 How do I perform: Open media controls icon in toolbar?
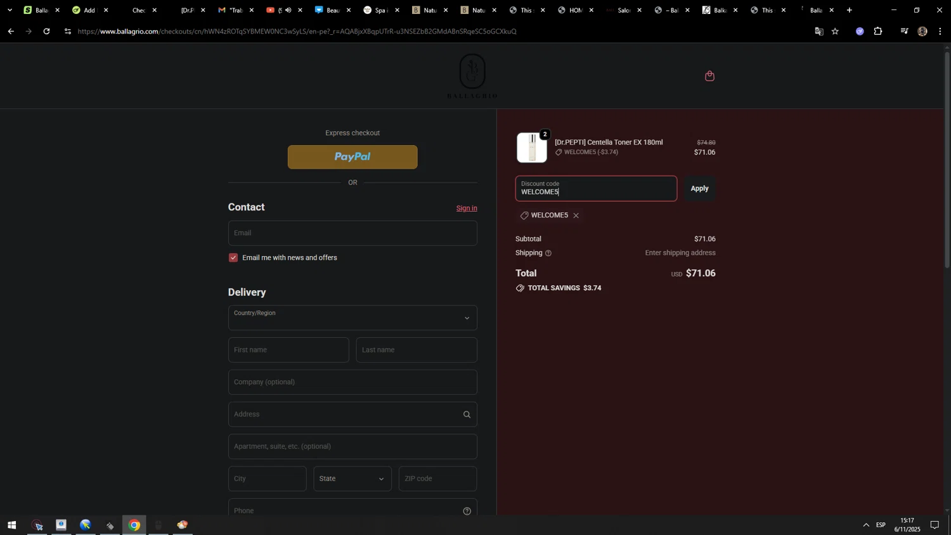click(x=904, y=31)
